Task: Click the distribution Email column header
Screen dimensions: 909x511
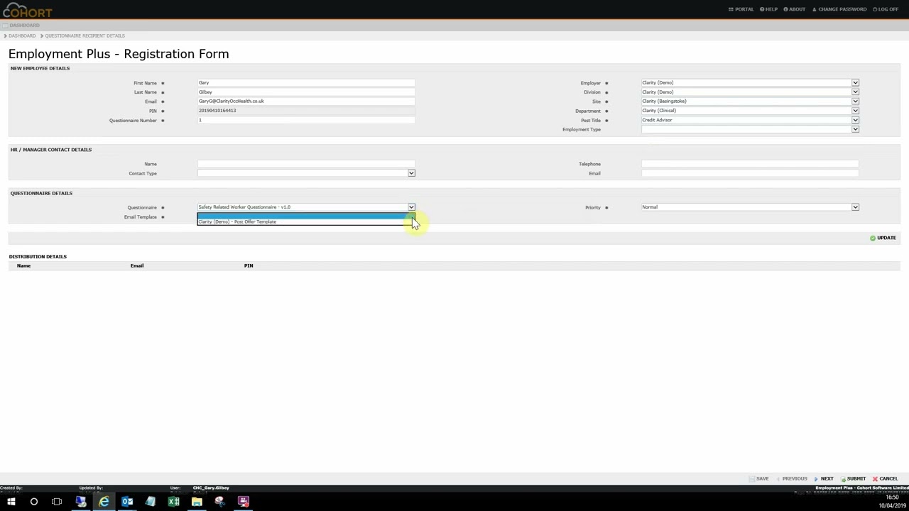Action: point(137,265)
